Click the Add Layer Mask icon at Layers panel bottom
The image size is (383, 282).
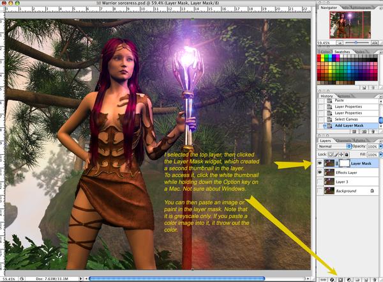[340, 279]
